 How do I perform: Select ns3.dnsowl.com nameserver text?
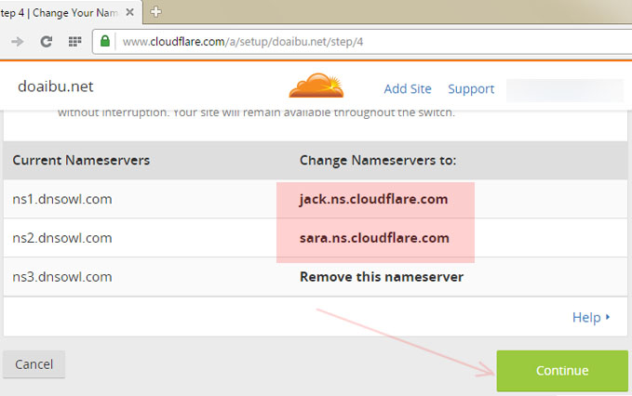(x=62, y=277)
